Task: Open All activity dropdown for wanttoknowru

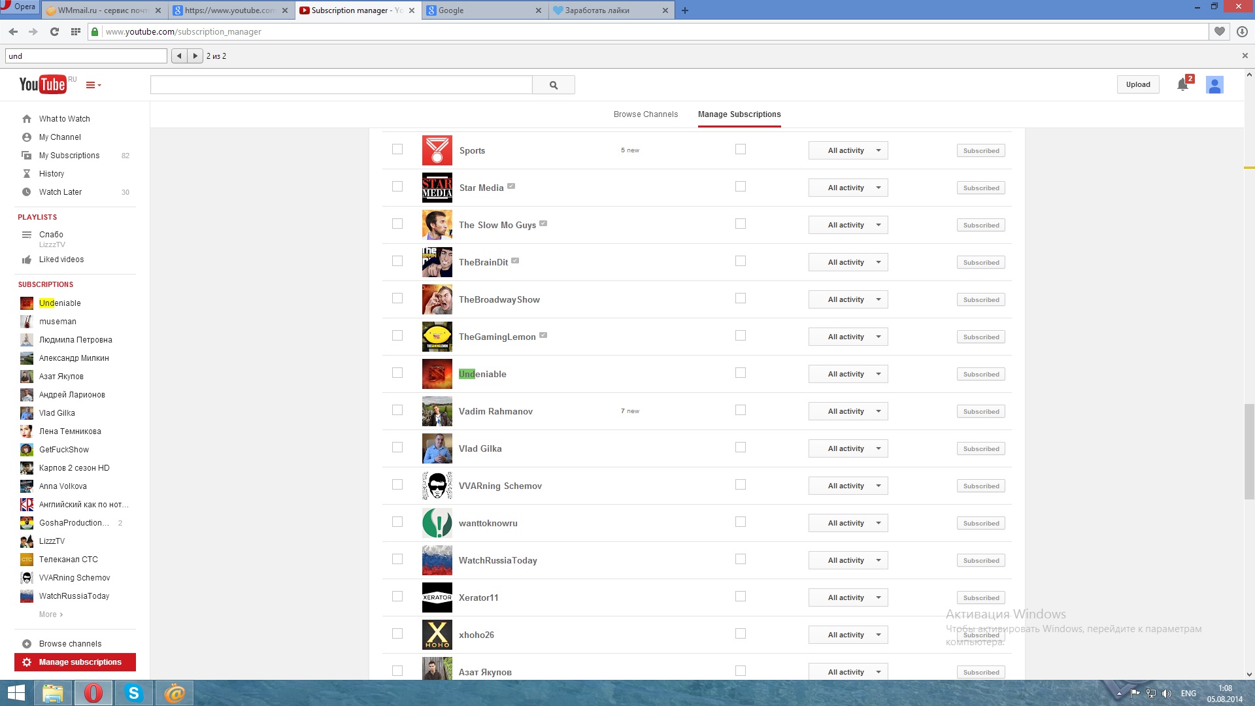Action: tap(848, 523)
